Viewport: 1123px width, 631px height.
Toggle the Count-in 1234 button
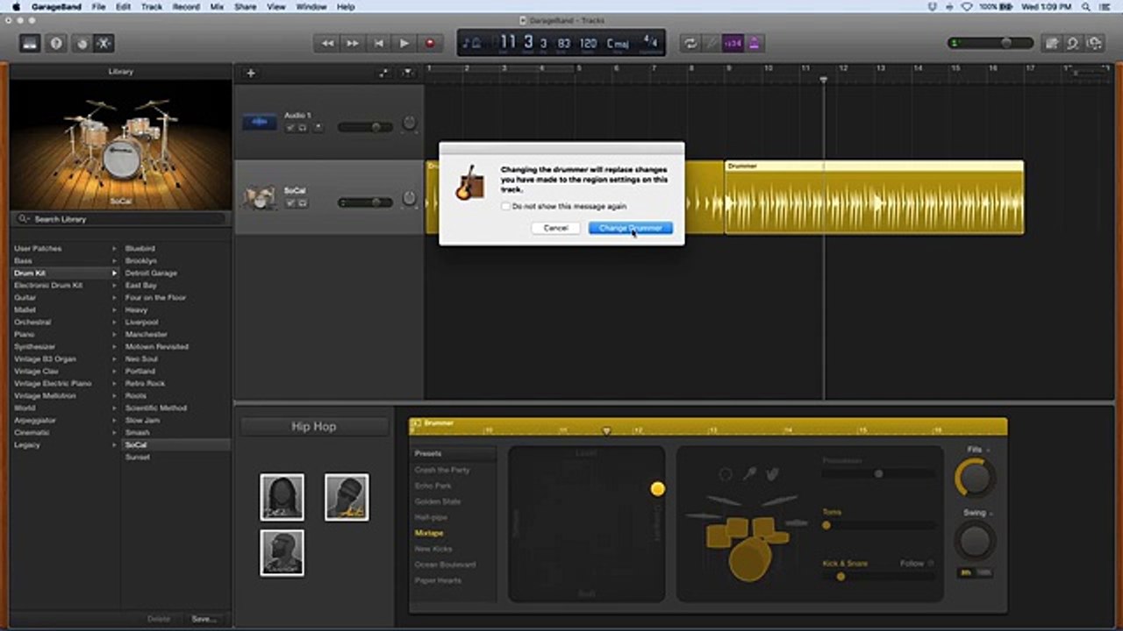(x=733, y=43)
